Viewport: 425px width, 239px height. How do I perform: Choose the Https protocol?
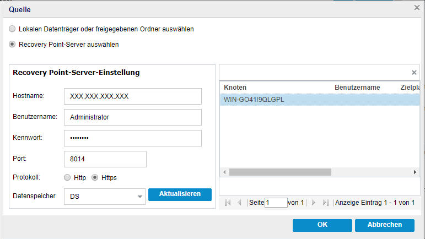(x=95, y=177)
